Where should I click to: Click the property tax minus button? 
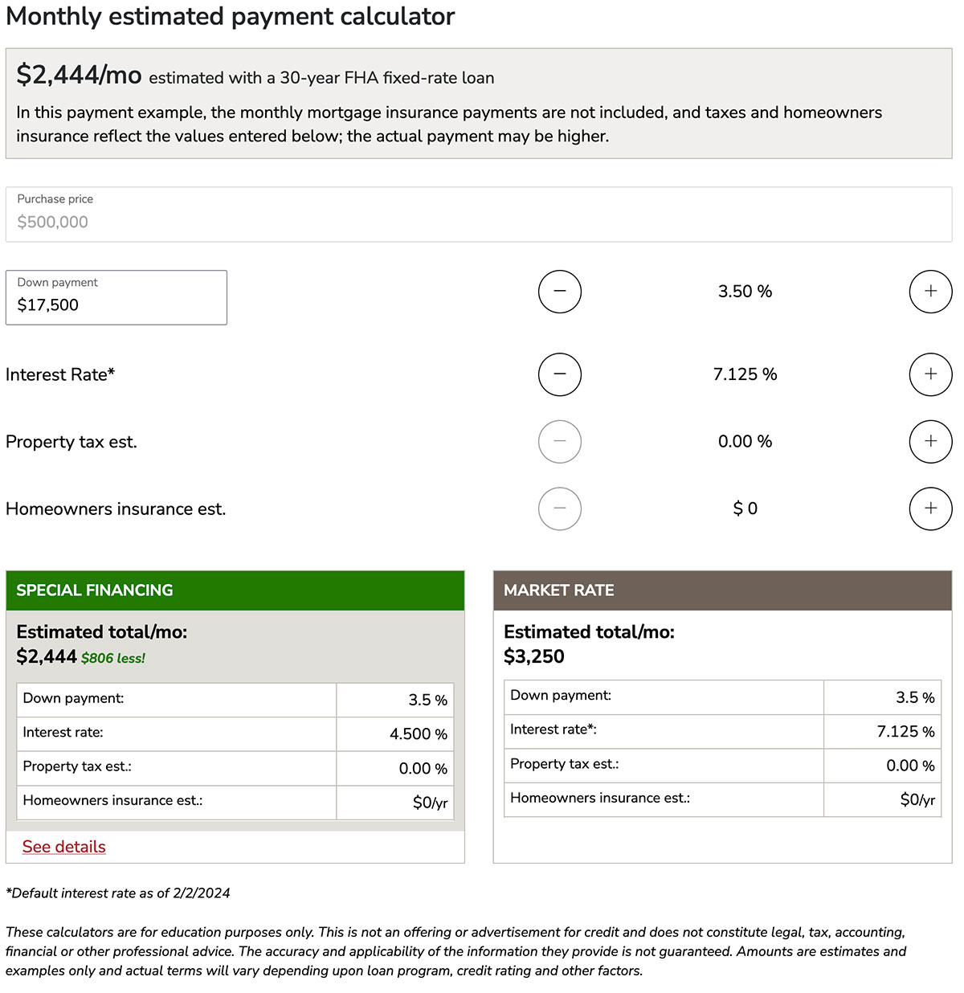560,442
